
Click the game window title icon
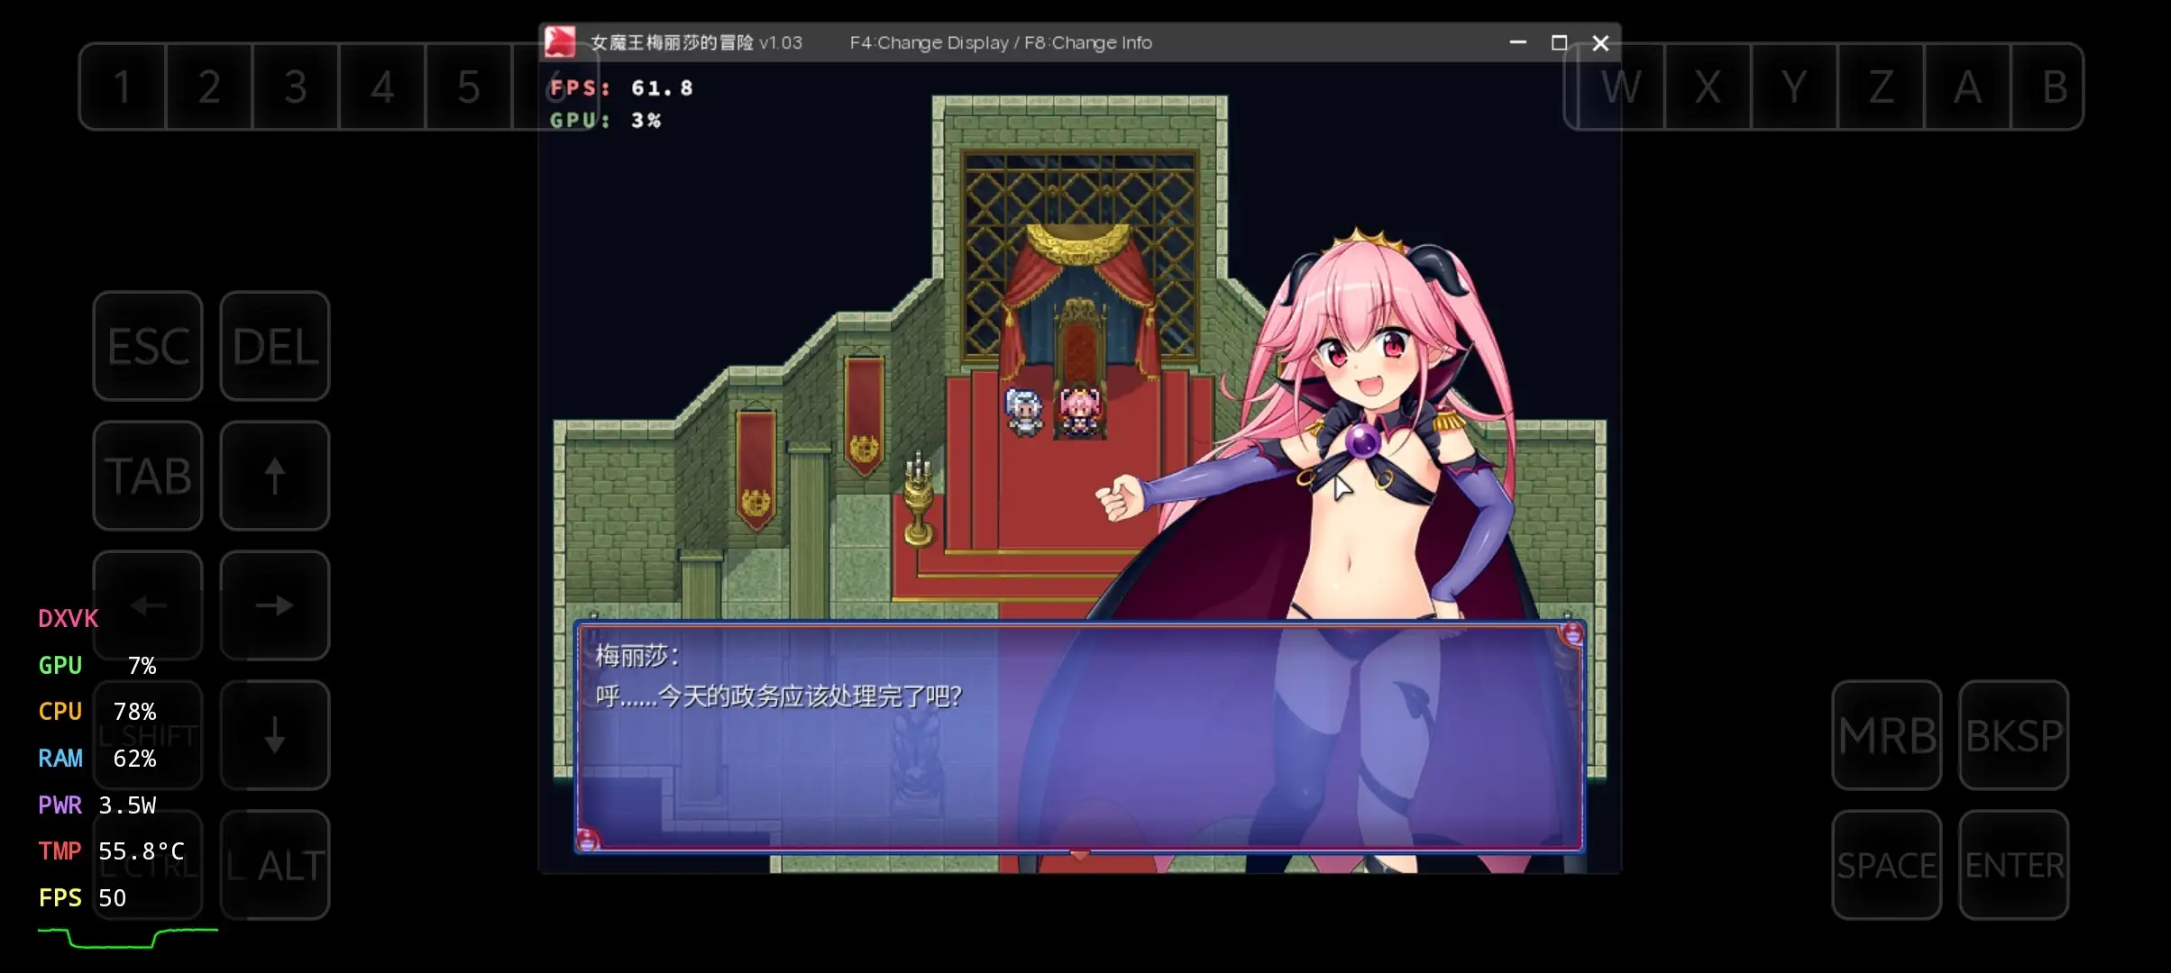click(x=560, y=42)
